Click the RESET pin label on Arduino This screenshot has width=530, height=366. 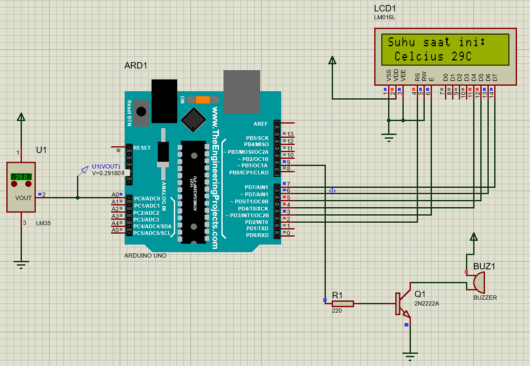(142, 148)
